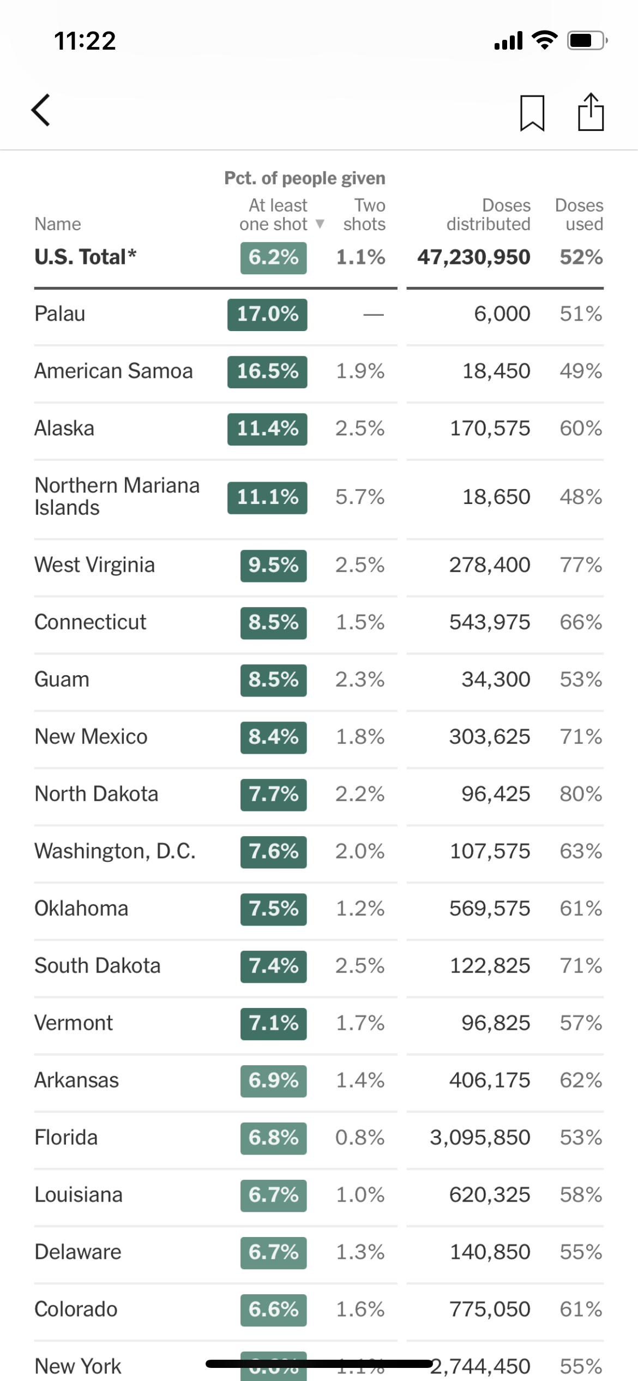Tap Palau's 17.0% green badge
The width and height of the screenshot is (638, 1381).
pyautogui.click(x=267, y=314)
